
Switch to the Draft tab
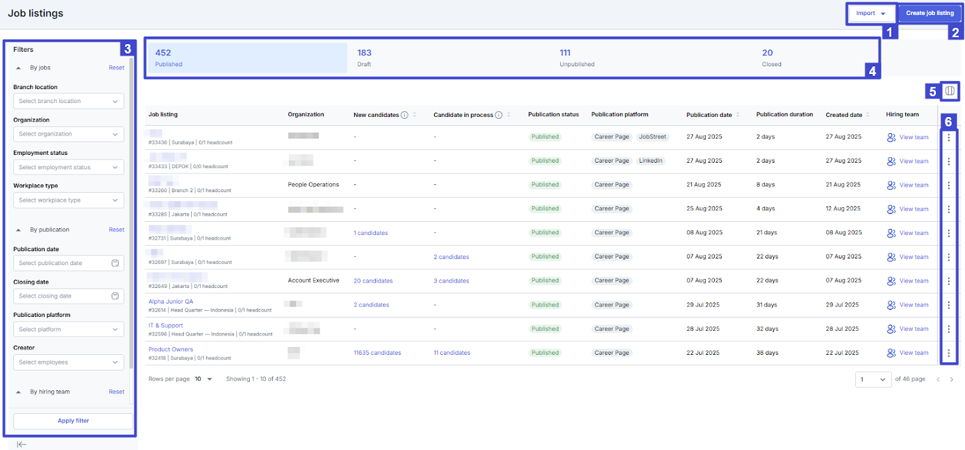click(364, 58)
